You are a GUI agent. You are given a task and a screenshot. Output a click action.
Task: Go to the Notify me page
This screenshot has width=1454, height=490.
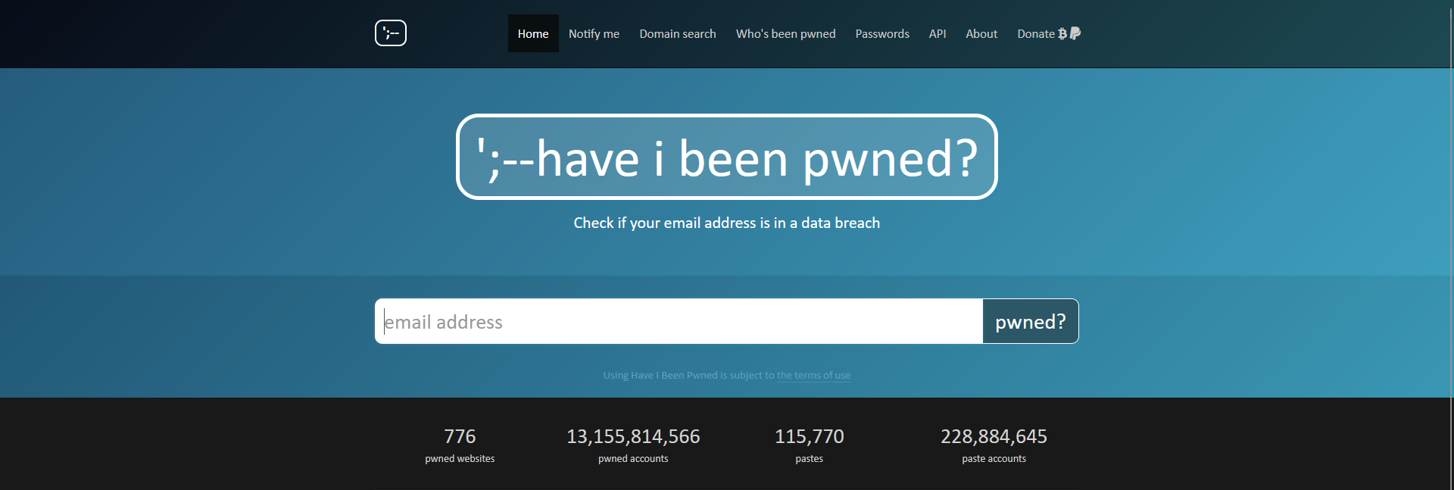coord(594,33)
